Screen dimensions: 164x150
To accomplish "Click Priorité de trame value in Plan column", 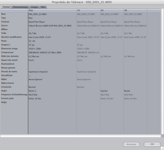I will tap(38, 72).
